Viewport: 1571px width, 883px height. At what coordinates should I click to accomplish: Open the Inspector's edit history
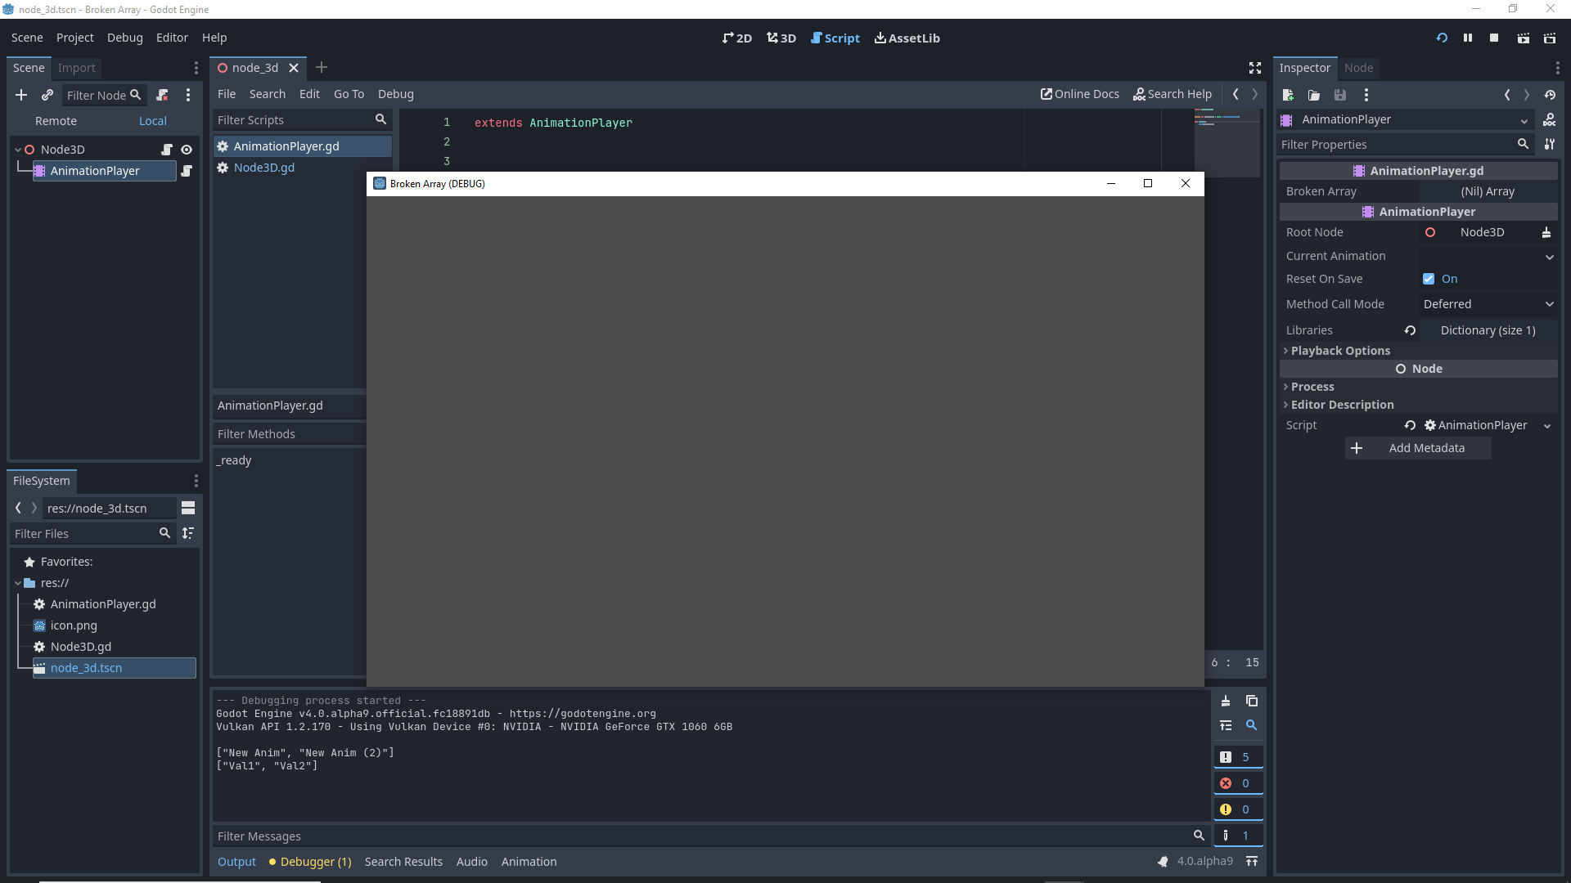click(x=1550, y=95)
